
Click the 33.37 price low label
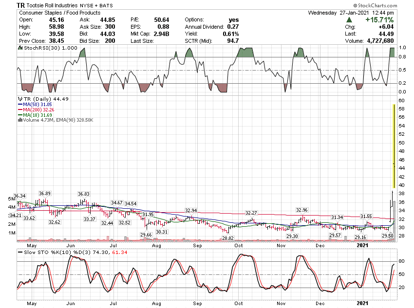90,219
